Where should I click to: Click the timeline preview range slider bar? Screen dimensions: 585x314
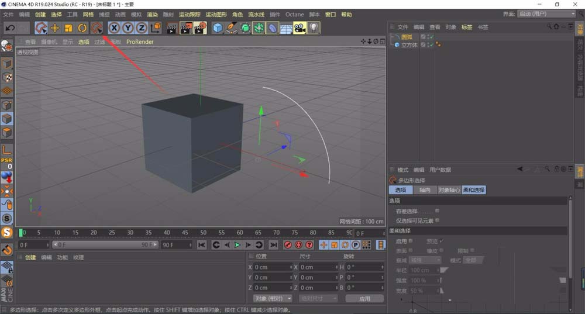(105, 245)
